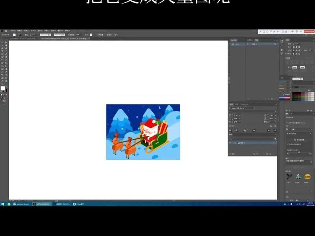Open the File menu
Image resolution: width=315 pixels, height=236 pixels.
tap(13, 31)
